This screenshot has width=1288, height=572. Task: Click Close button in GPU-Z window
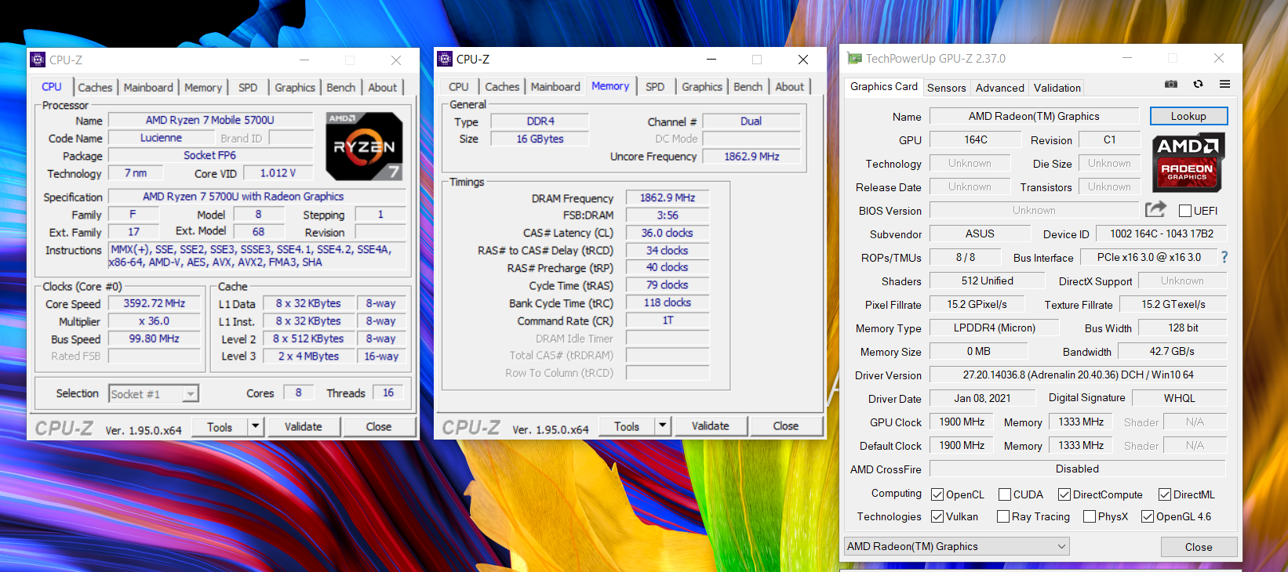pyautogui.click(x=1199, y=547)
